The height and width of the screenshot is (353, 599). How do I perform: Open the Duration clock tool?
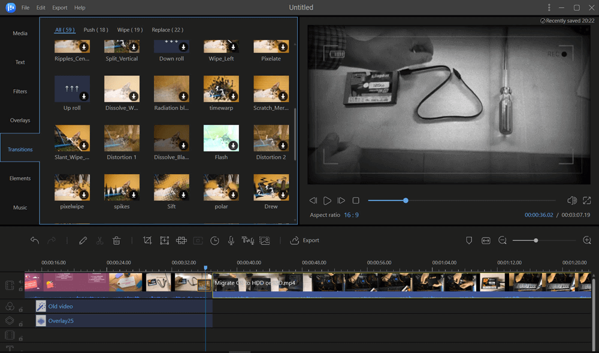coord(214,241)
